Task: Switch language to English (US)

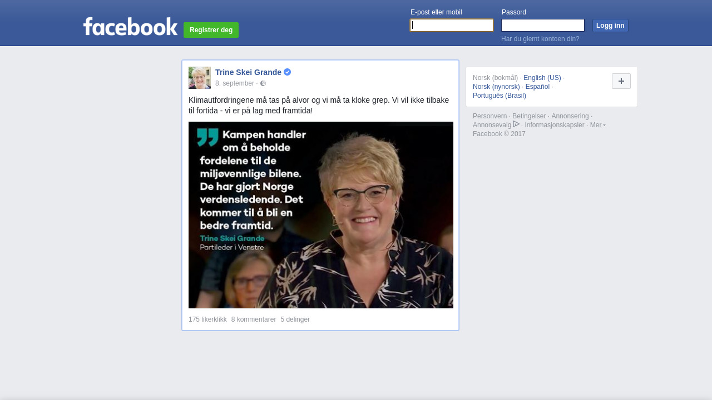Action: 542,78
